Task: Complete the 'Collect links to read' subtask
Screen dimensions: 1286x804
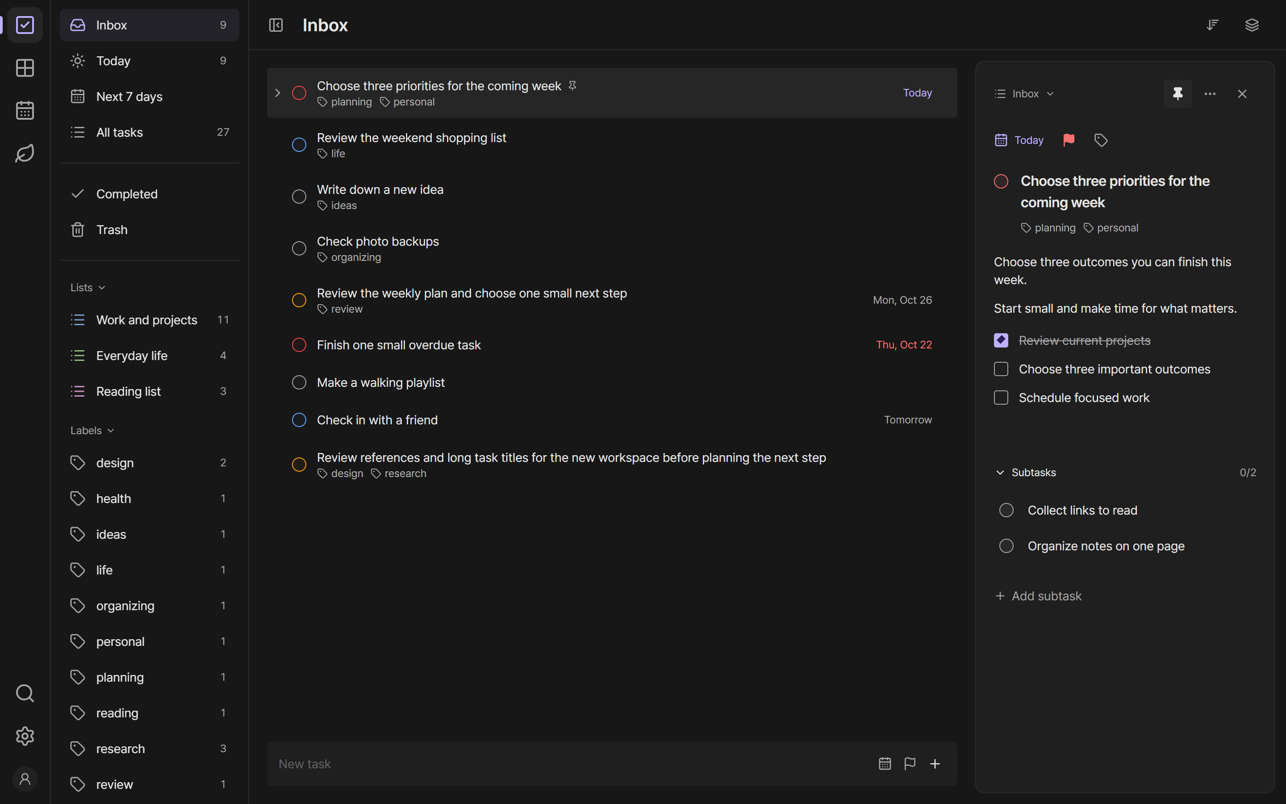Action: click(x=1006, y=511)
